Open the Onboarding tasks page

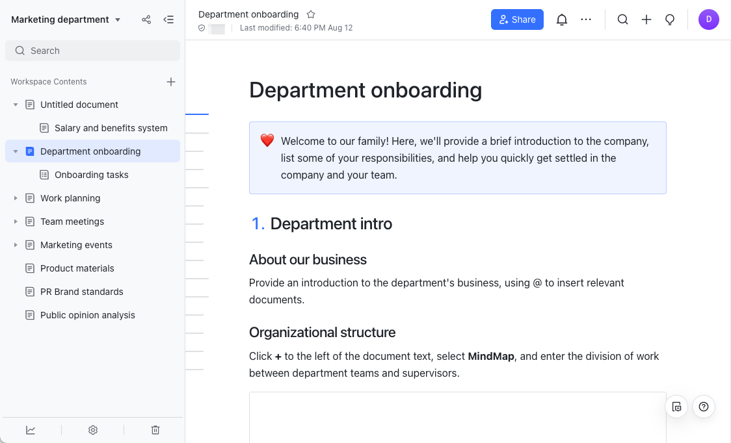click(91, 175)
